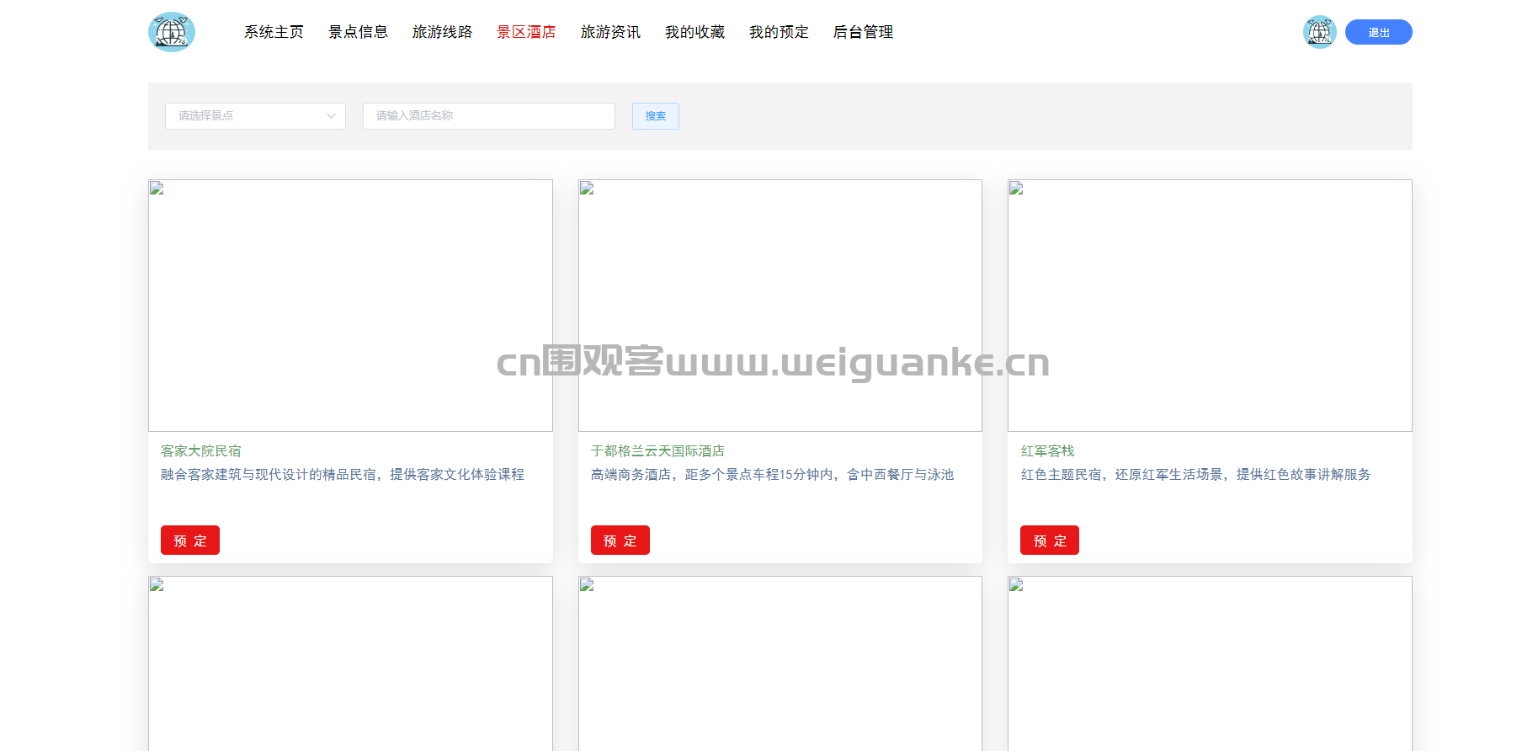
Task: Click the 退出 logout button
Action: (1378, 32)
